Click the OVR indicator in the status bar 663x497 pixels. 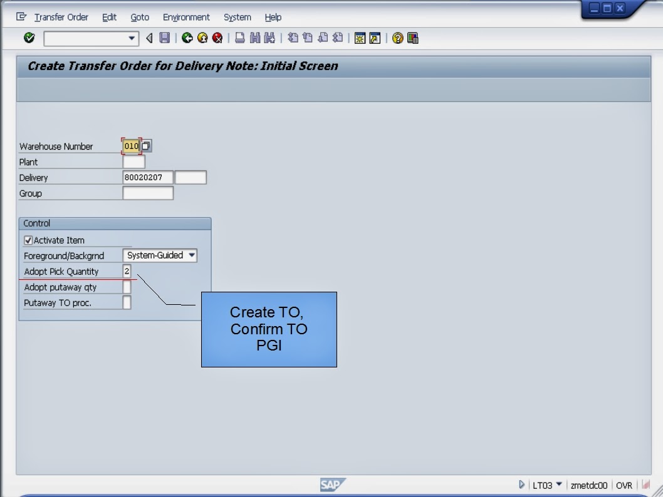coord(624,484)
